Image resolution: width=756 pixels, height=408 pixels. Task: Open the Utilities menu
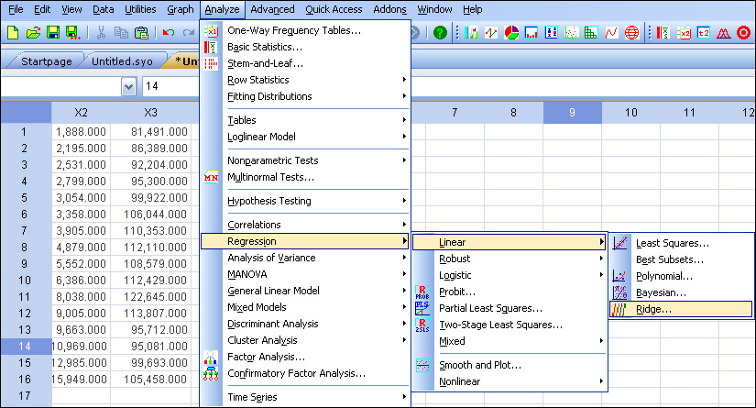pyautogui.click(x=140, y=9)
